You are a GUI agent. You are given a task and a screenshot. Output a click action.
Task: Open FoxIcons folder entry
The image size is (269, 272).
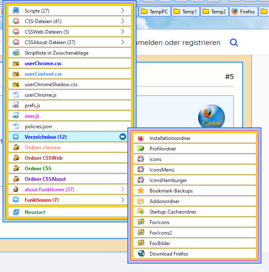194,222
